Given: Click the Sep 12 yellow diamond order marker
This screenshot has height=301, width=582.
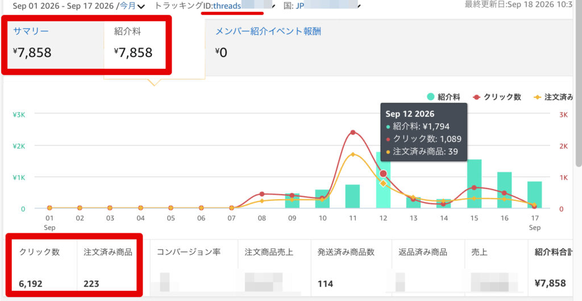Looking at the screenshot, I should (383, 183).
